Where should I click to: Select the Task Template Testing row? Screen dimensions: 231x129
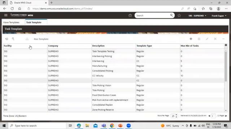click(x=114, y=51)
